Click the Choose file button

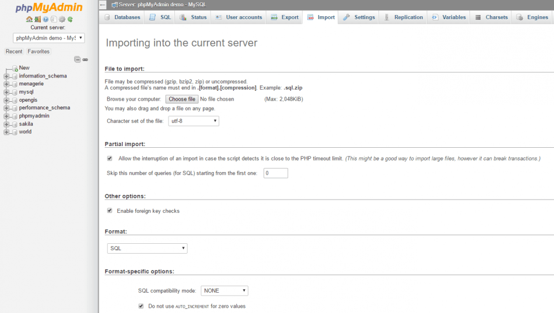point(182,99)
